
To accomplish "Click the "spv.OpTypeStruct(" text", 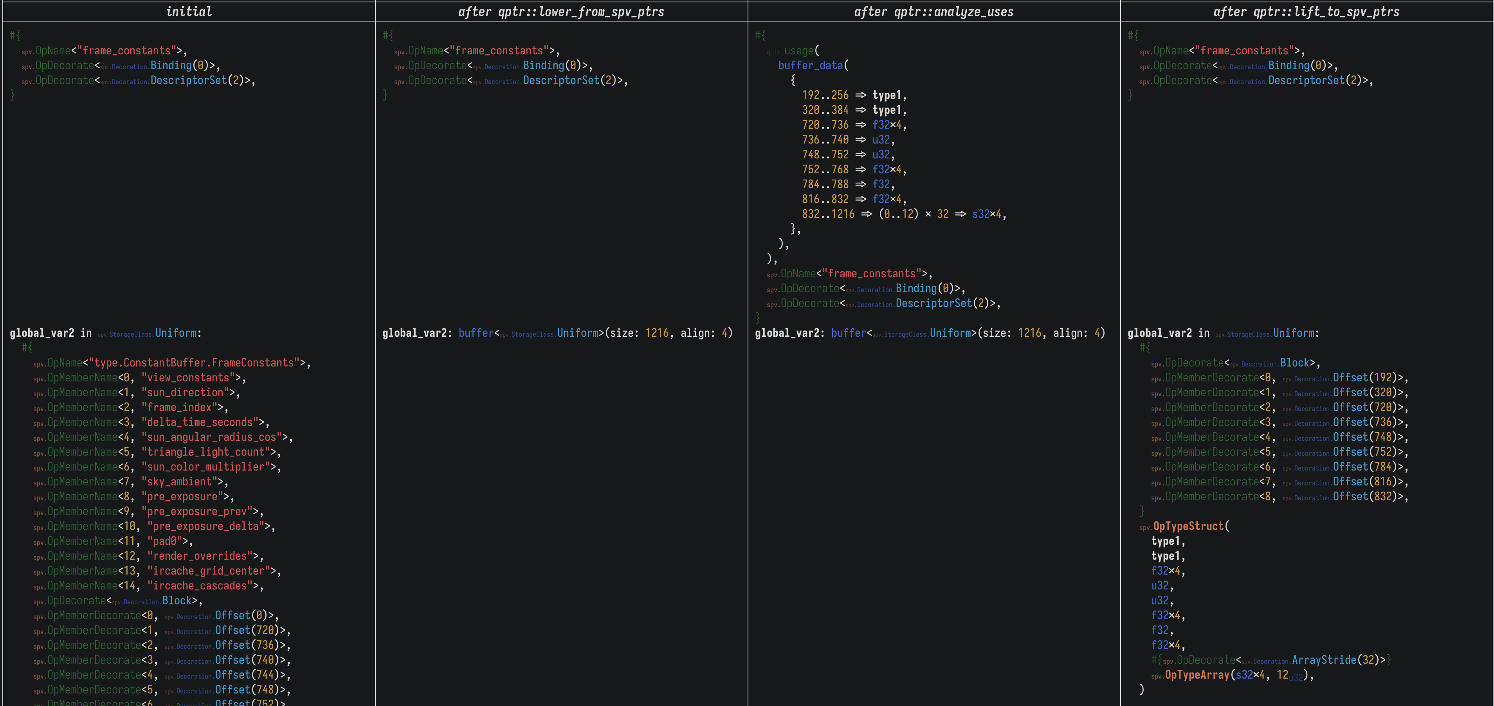I will [x=1184, y=526].
